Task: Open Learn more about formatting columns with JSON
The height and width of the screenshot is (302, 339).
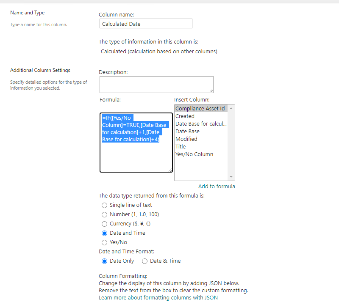Action: pos(158,297)
